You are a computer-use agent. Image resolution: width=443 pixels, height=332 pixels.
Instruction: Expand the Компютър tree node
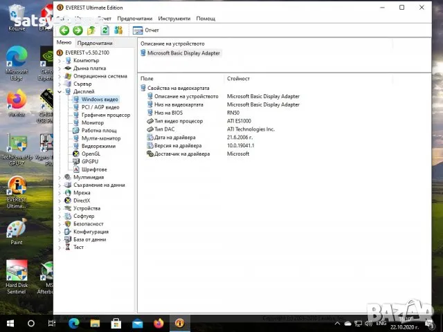point(60,60)
